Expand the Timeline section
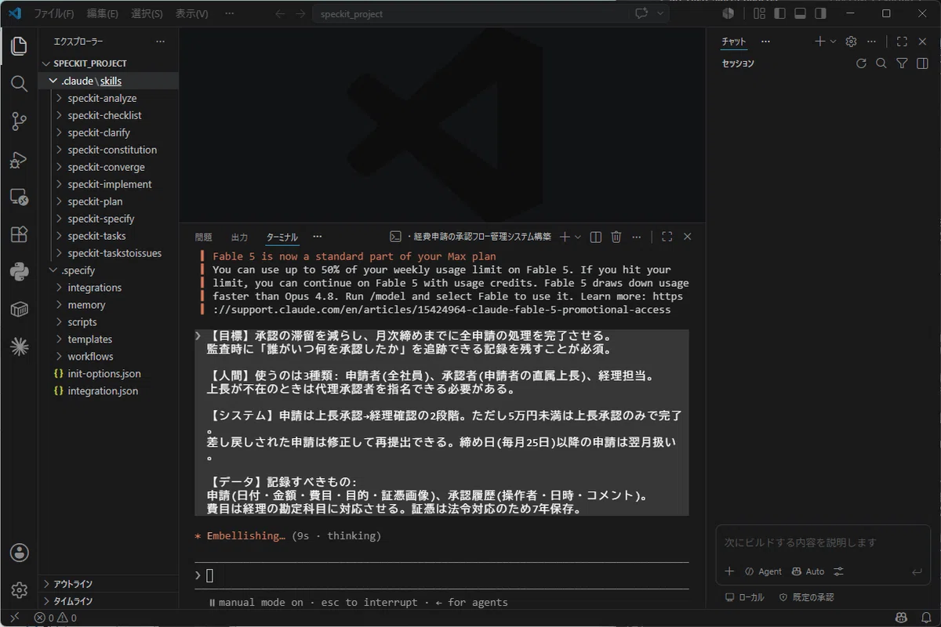This screenshot has height=627, width=941. 108,601
